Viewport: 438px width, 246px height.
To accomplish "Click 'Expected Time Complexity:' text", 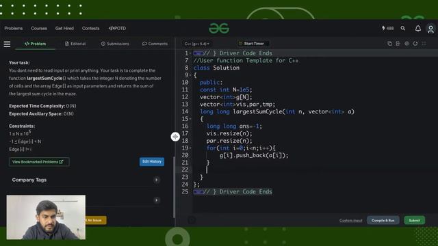I will [37, 106].
